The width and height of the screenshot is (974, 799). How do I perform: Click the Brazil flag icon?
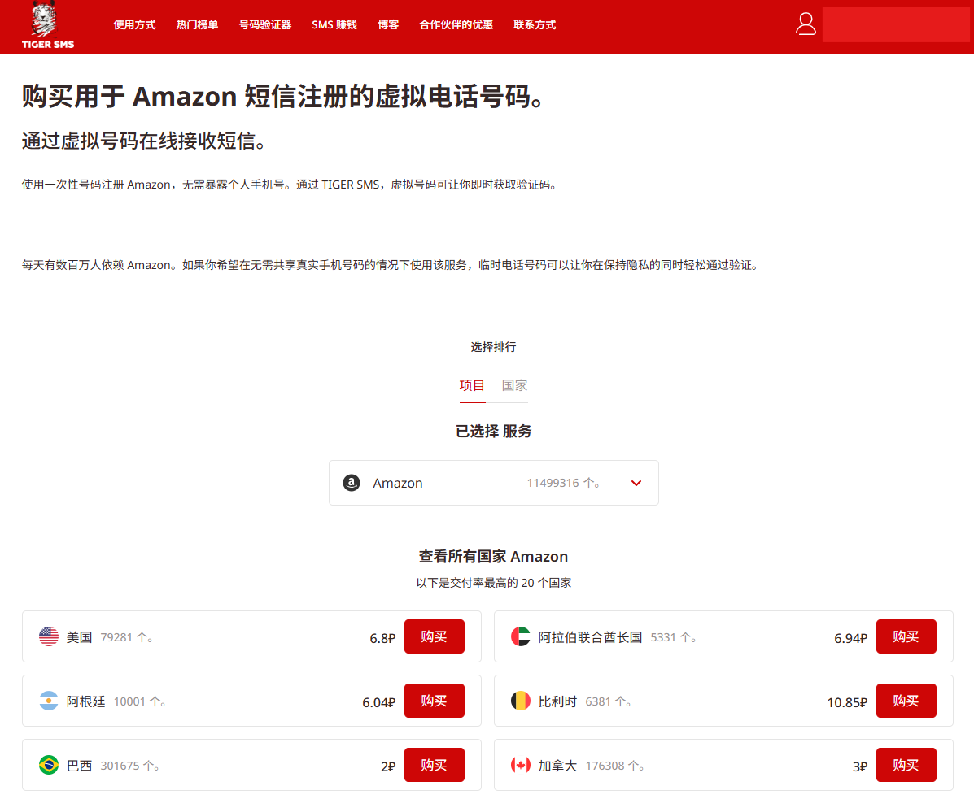[49, 765]
